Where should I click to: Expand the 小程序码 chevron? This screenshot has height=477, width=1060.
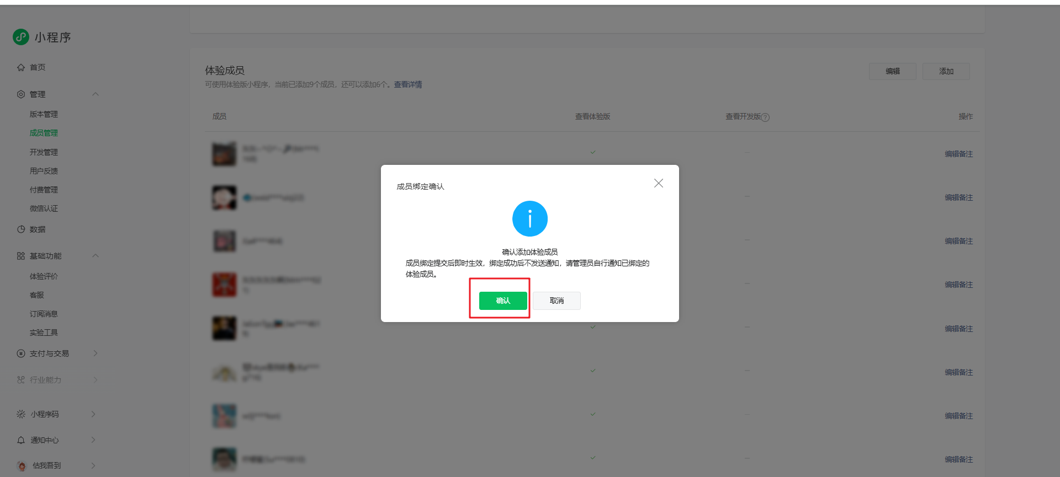[93, 414]
